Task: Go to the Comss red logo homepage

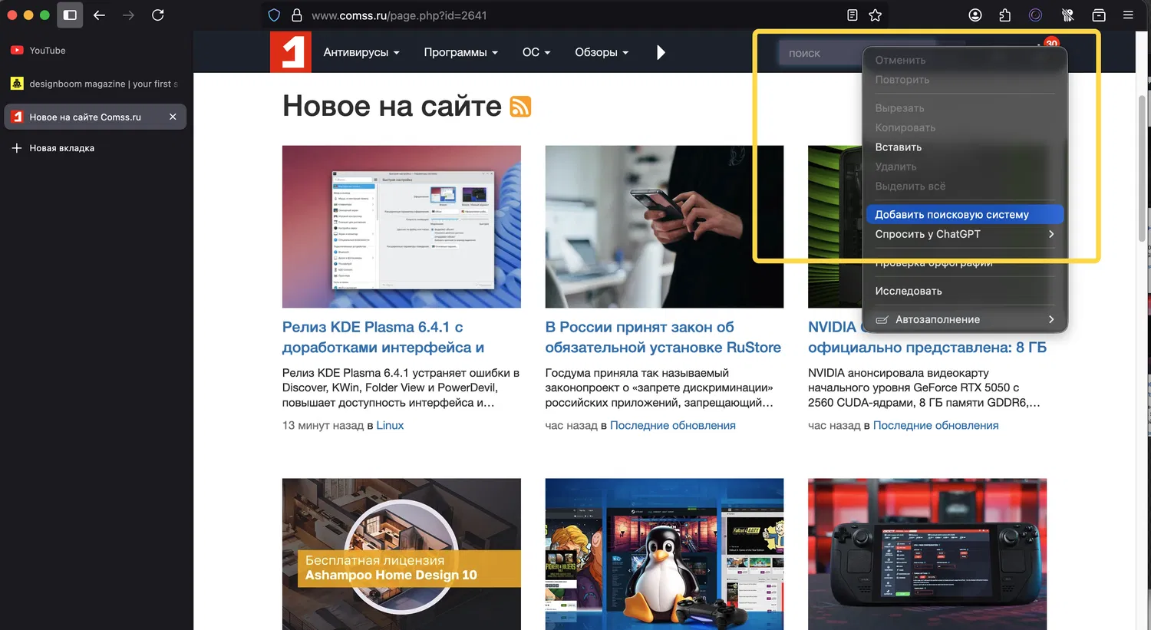Action: click(x=291, y=52)
